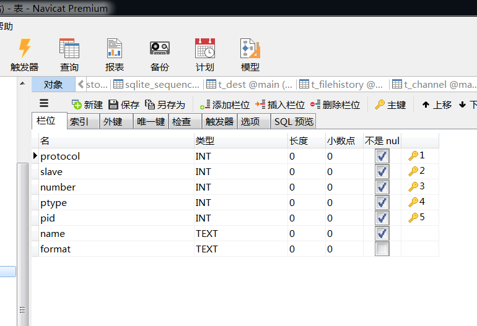
Task: Click the sidebar scroll-up arrow
Action: point(22,83)
